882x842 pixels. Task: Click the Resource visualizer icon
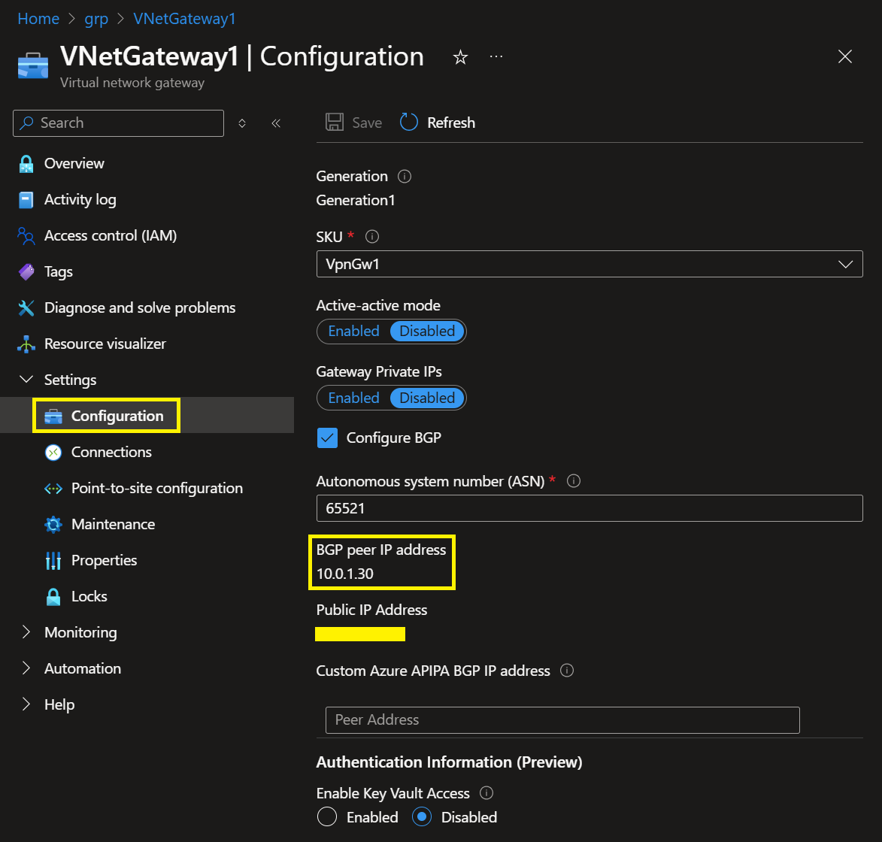[x=26, y=344]
